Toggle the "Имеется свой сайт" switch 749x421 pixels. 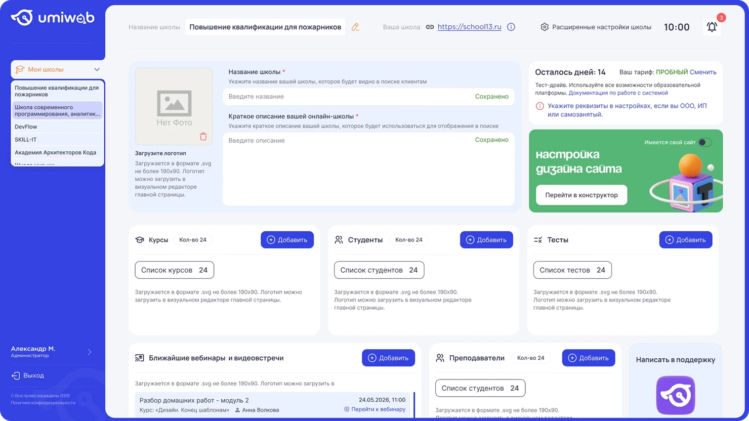point(704,143)
